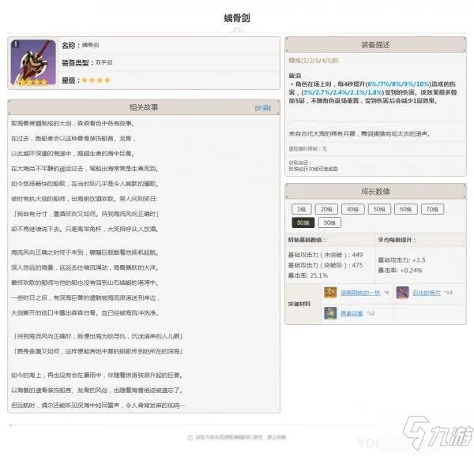This screenshot has width=474, height=456.
Task: Click the copyright notice at page bottom
Action: [237, 437]
